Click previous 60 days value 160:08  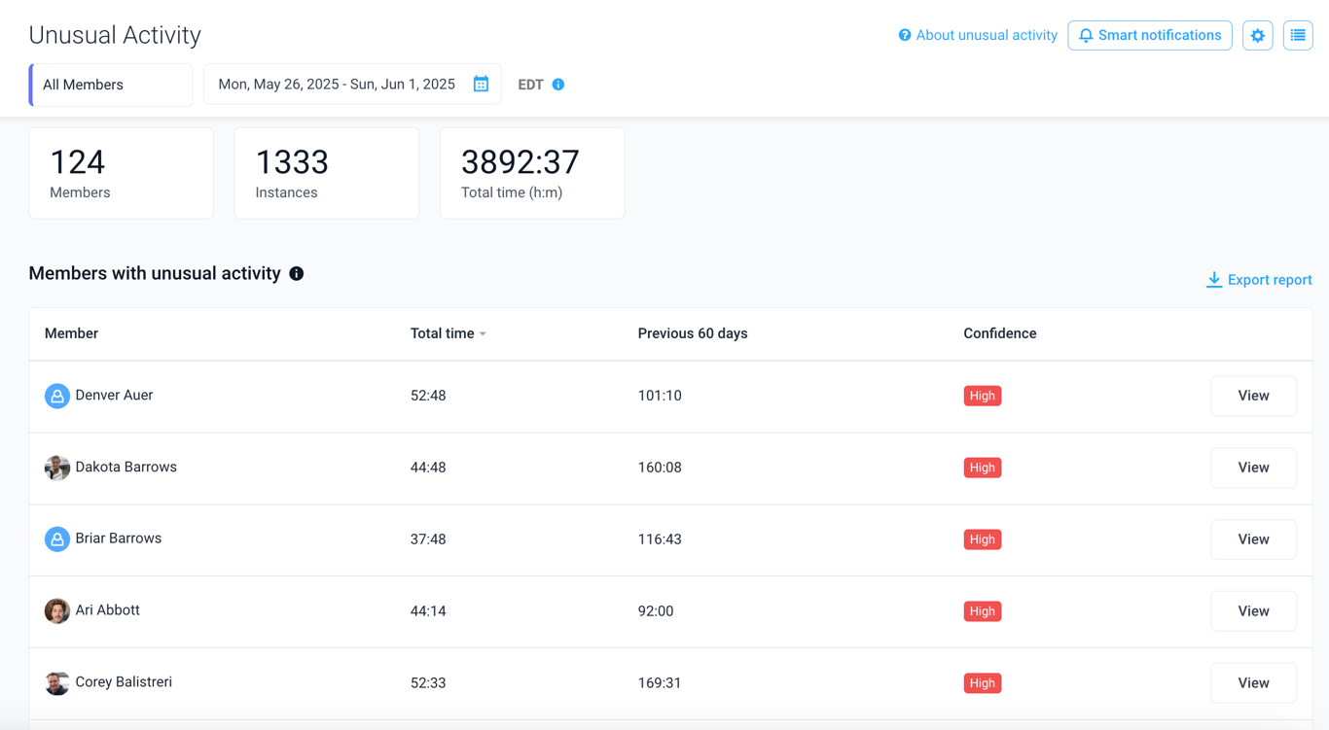[x=660, y=468]
